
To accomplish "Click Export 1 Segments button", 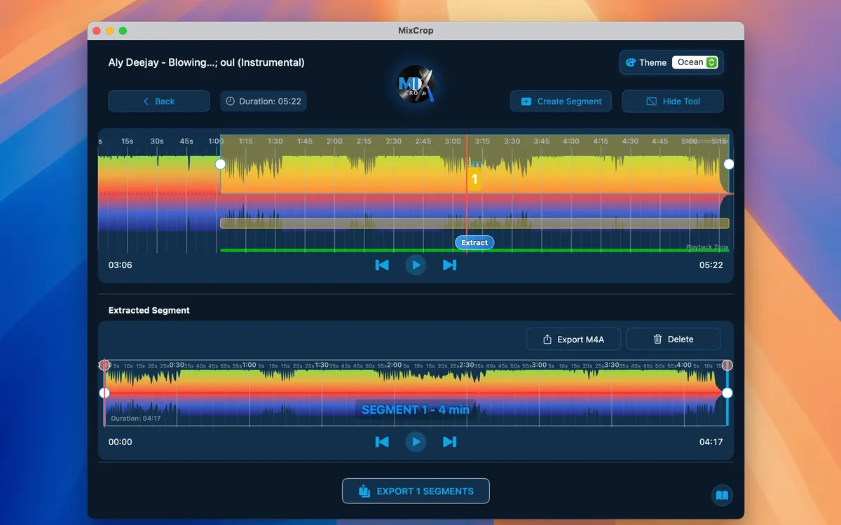I will tap(416, 491).
